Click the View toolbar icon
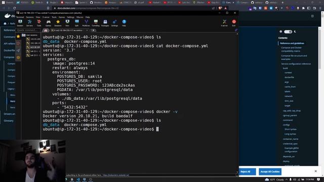 tap(67, 23)
